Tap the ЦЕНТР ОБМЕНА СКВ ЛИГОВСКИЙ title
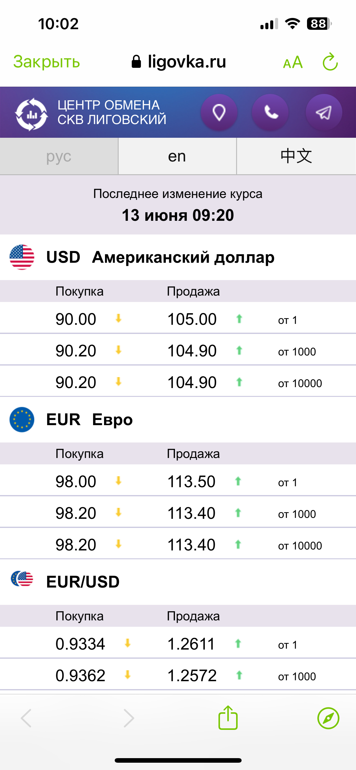The height and width of the screenshot is (770, 356). click(x=112, y=113)
